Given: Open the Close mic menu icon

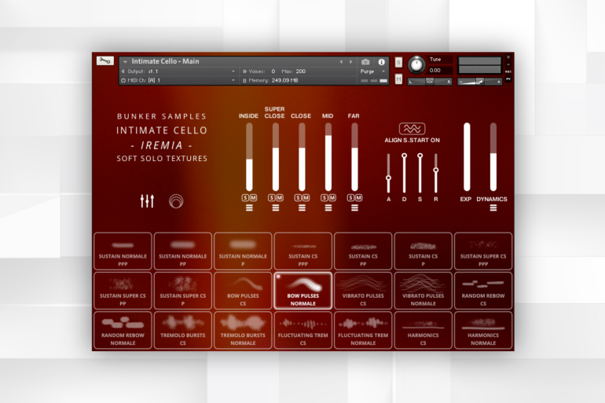Looking at the screenshot, I should tap(302, 208).
